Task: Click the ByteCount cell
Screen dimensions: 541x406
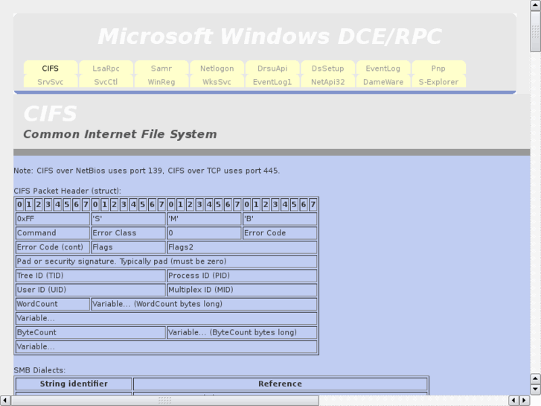Action: click(x=90, y=332)
